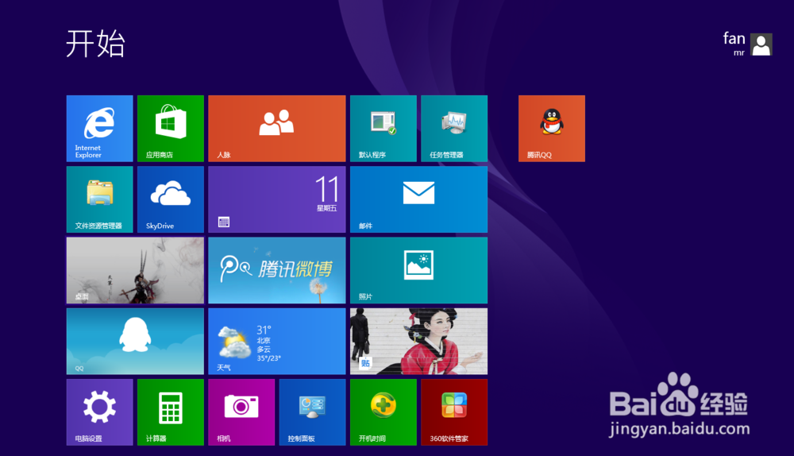Open the SkyDrive cloud tile
Image resolution: width=794 pixels, height=456 pixels.
[171, 199]
